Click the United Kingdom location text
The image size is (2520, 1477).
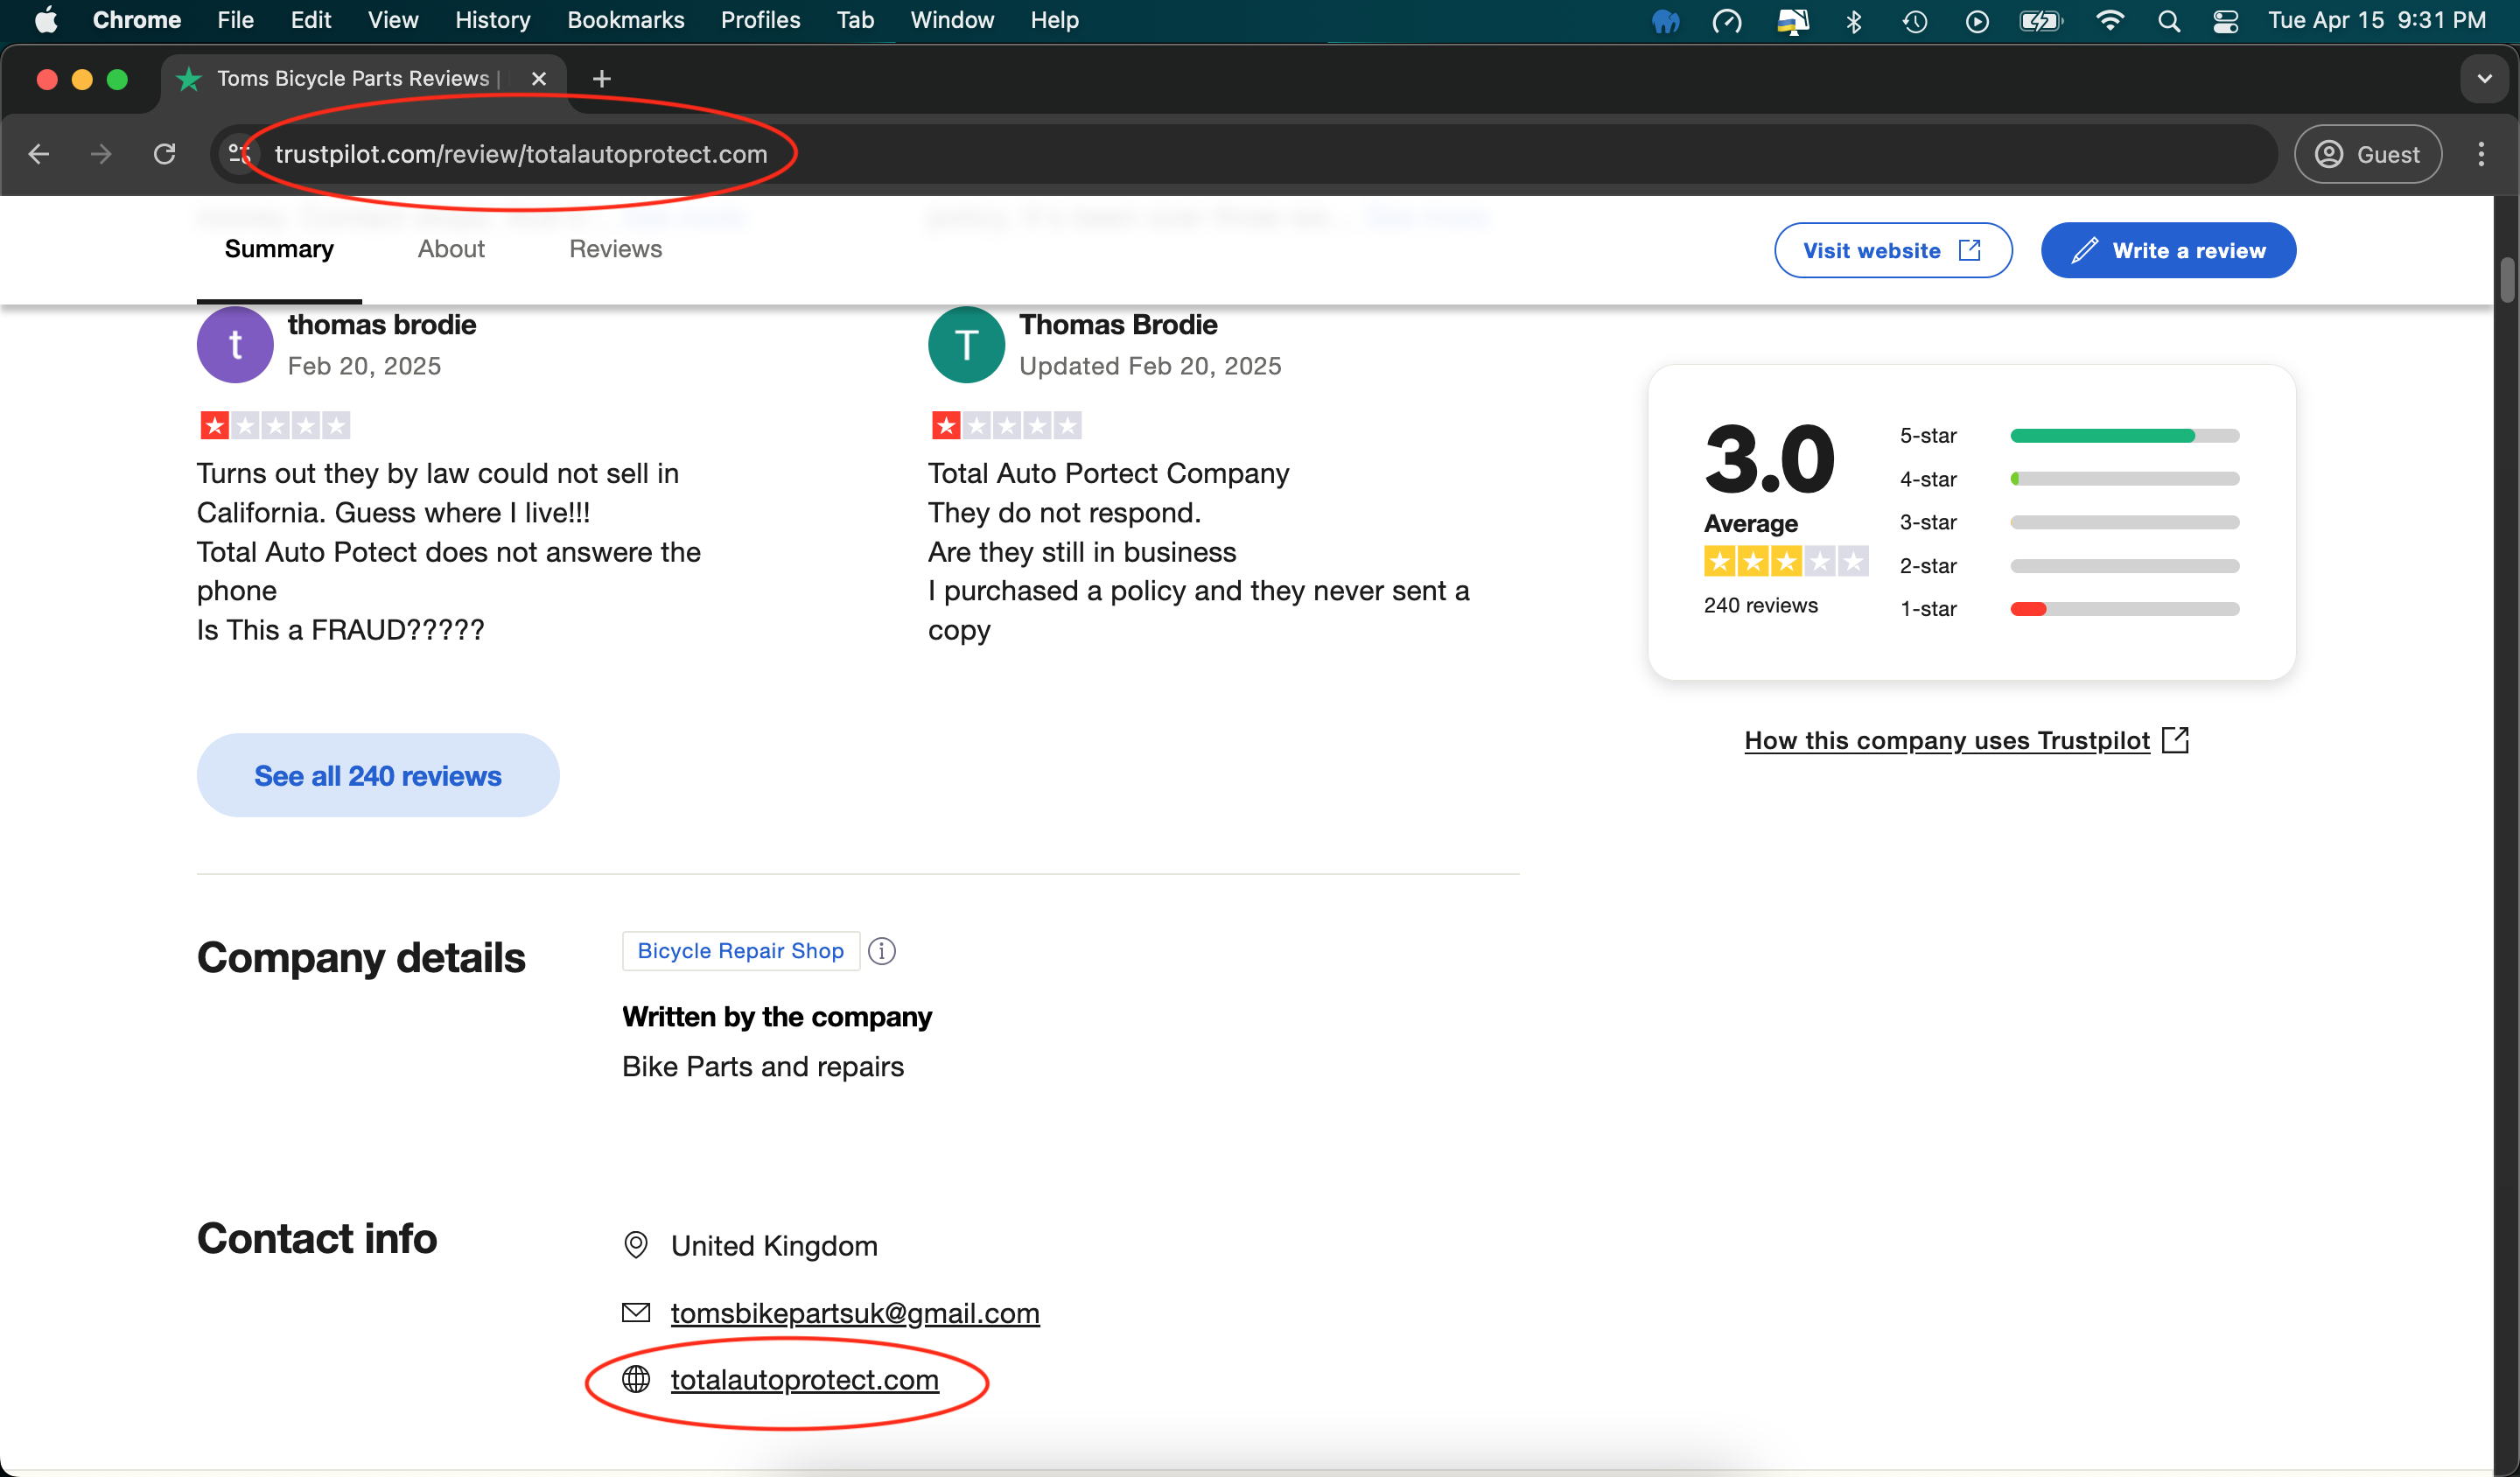point(774,1246)
